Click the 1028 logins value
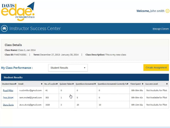The image size is (170, 128). point(48,105)
